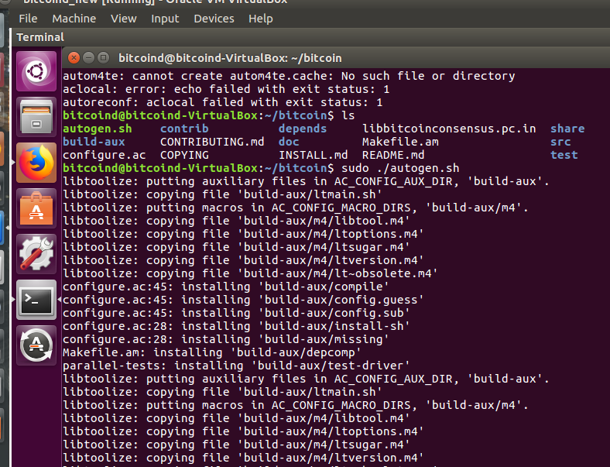
Task: Open the VirtualBox View menu
Action: click(124, 19)
